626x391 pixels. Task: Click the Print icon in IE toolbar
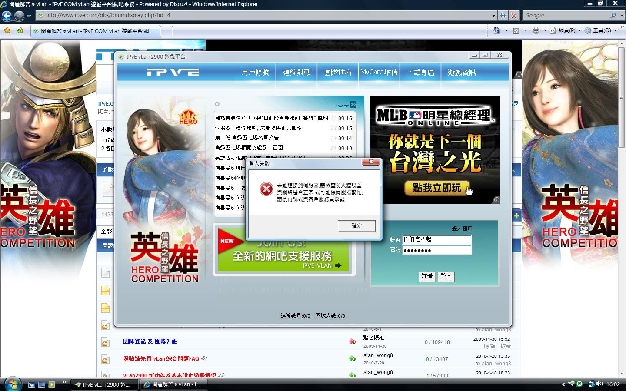[536, 30]
